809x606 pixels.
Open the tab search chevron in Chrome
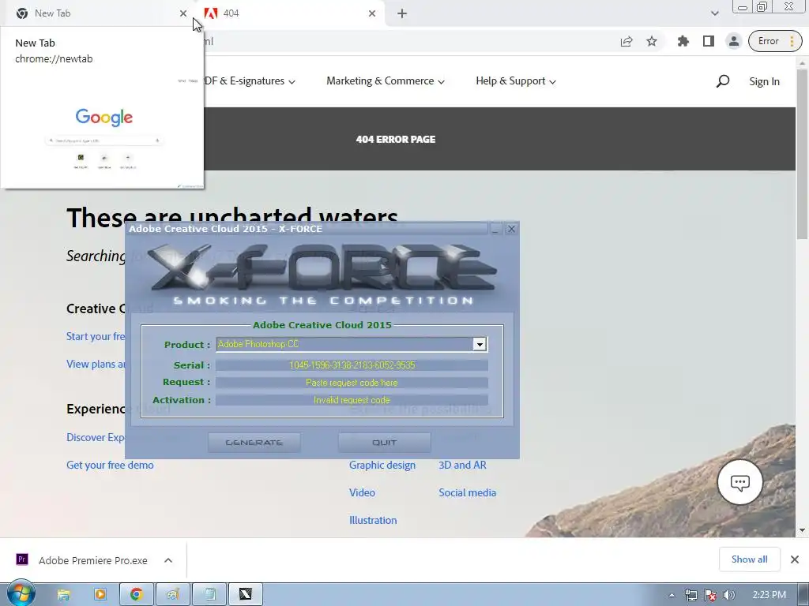point(714,13)
